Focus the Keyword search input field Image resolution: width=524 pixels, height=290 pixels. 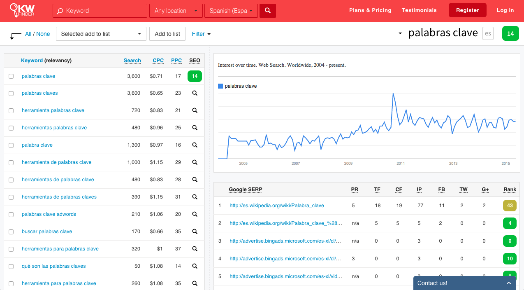[100, 11]
